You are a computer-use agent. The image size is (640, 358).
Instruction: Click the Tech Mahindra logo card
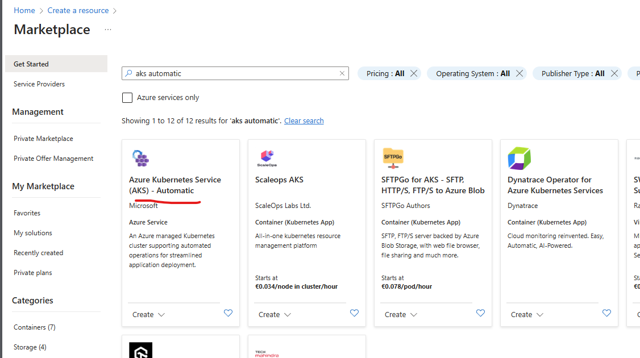tap(267, 353)
